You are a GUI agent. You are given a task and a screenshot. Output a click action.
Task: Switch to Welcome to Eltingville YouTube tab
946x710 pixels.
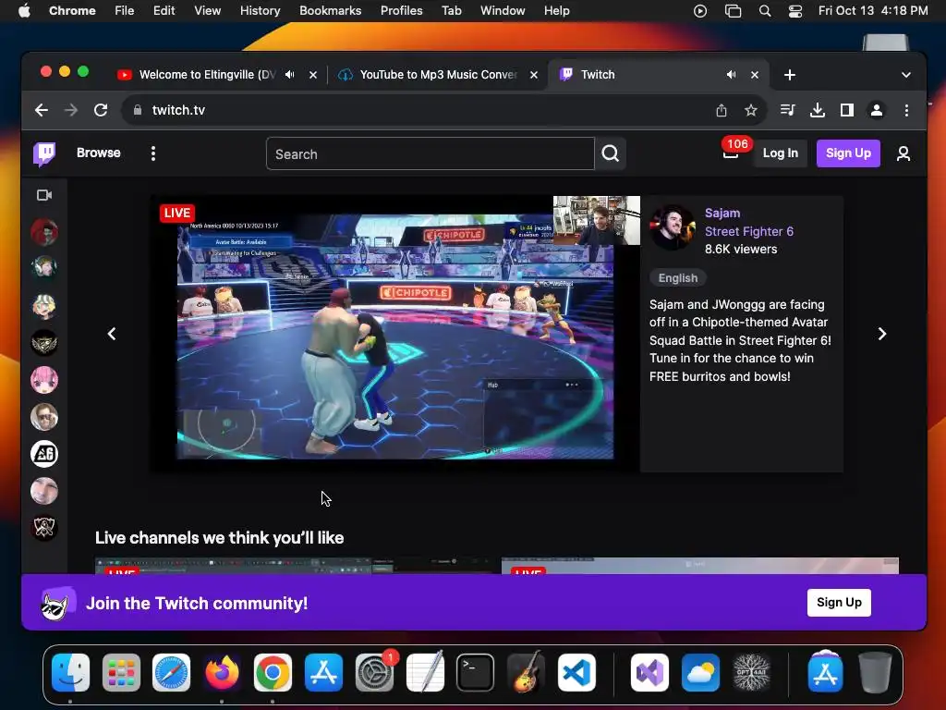coord(208,74)
